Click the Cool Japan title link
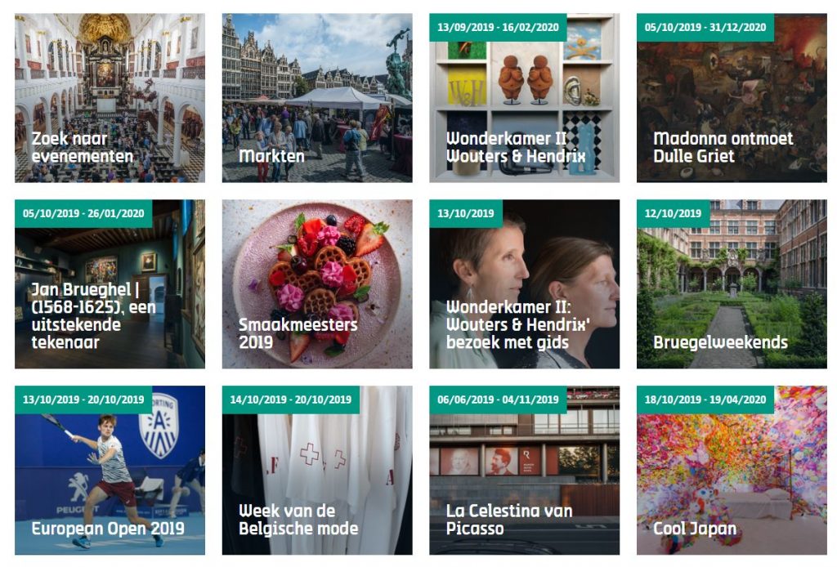This screenshot has height=567, width=837. pos(695,529)
